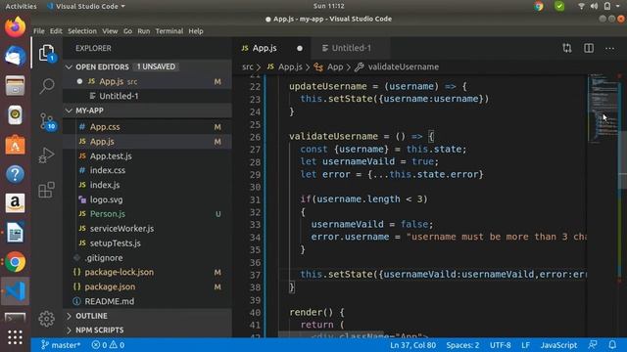The image size is (627, 352).
Task: Click App class in the breadcrumb
Action: point(335,66)
